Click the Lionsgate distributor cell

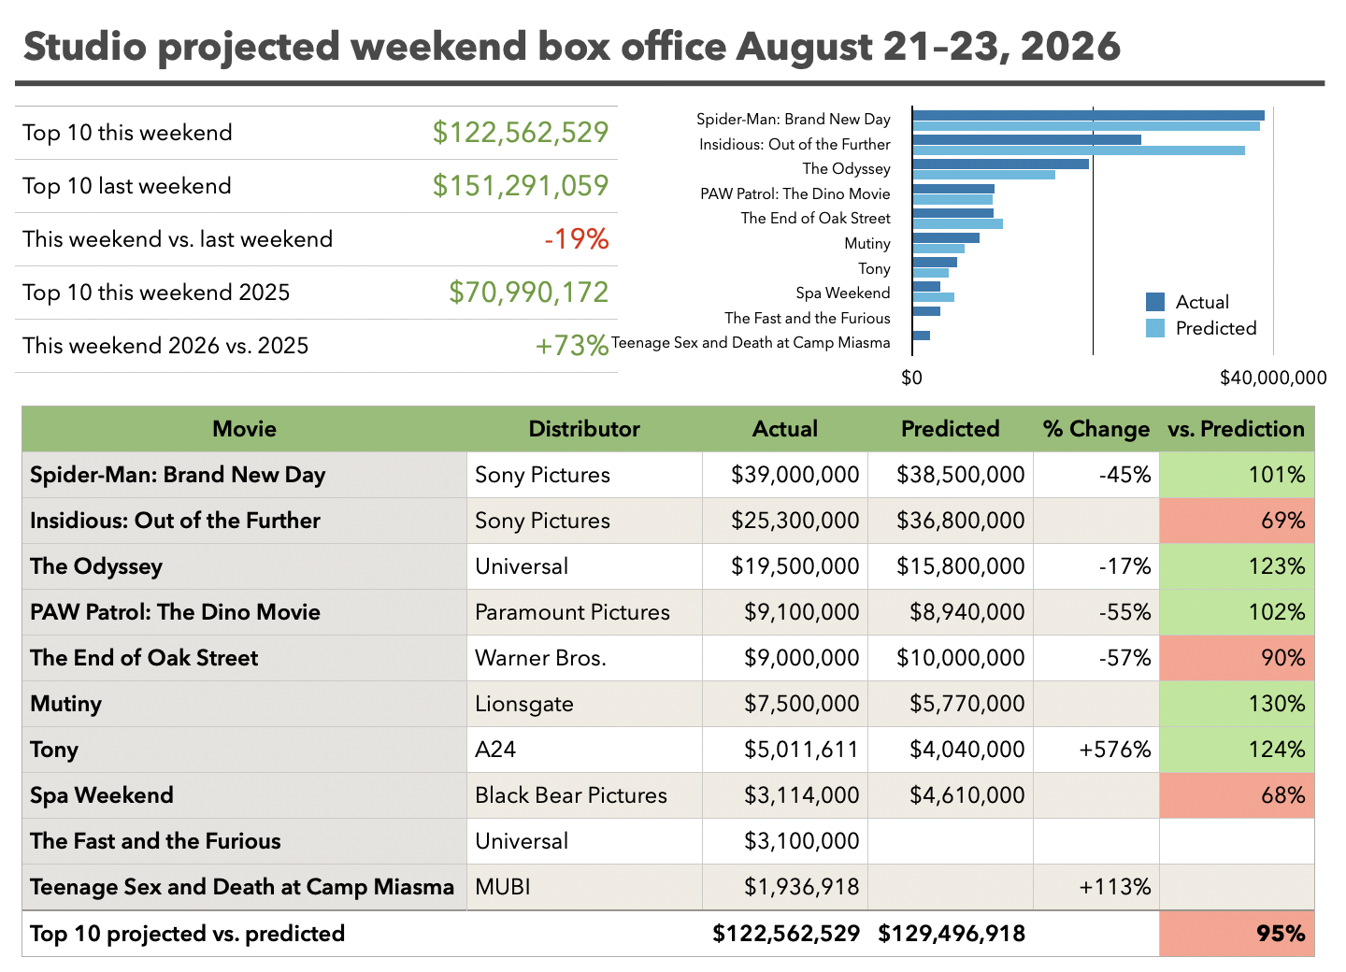click(x=584, y=704)
